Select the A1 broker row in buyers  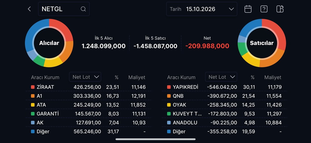pos(88,96)
